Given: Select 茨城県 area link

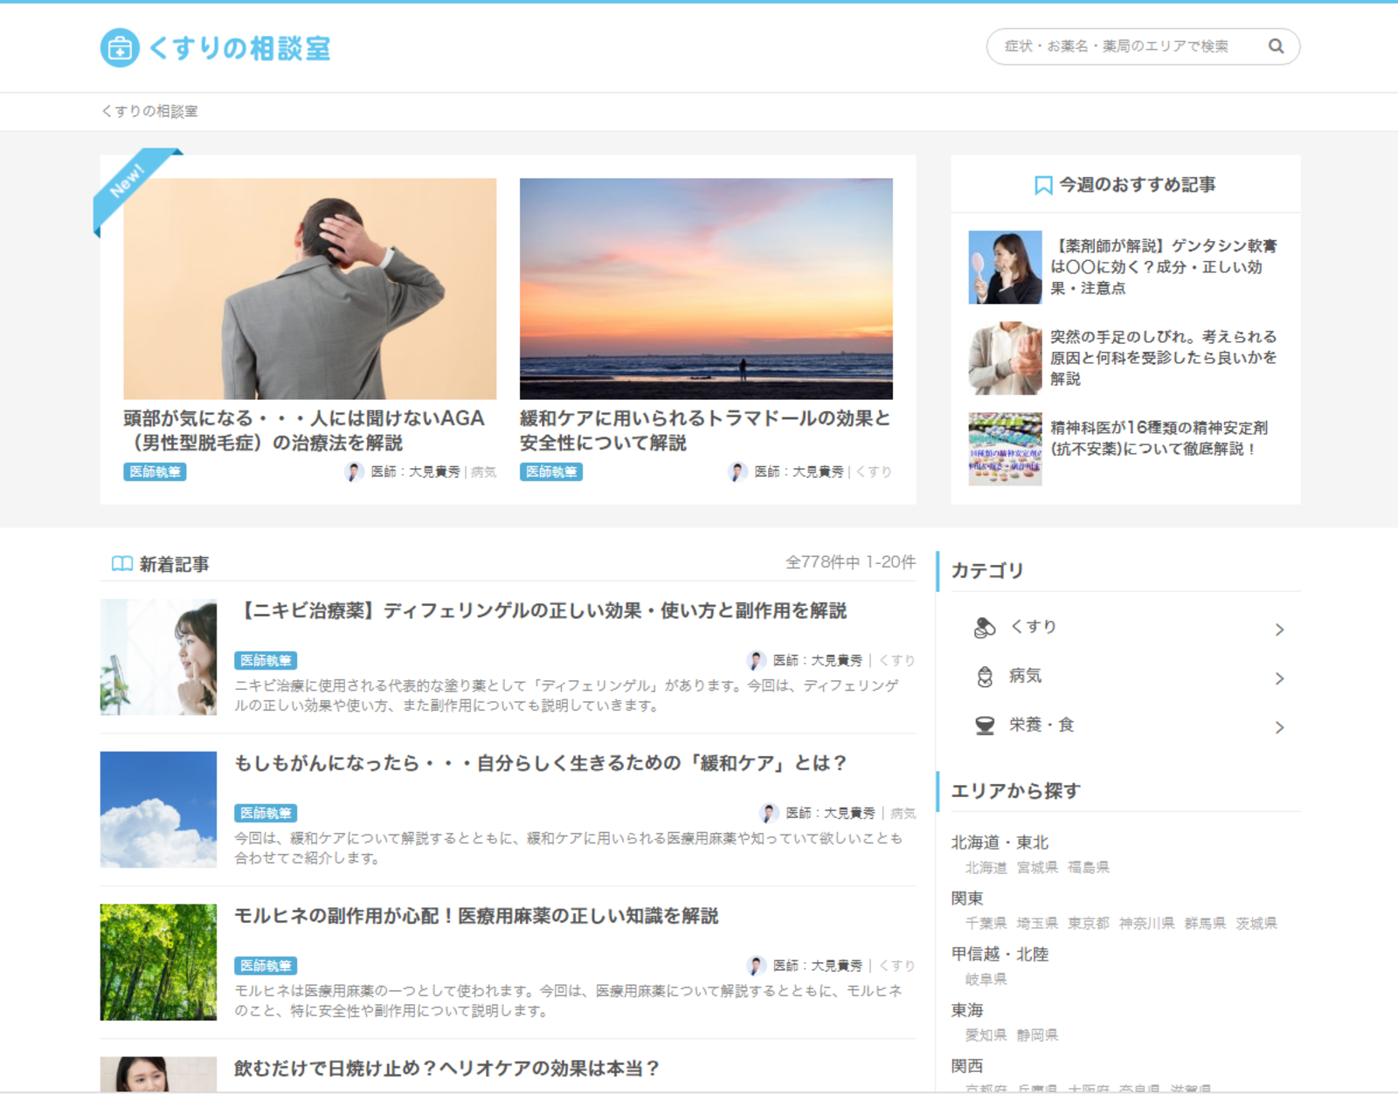Looking at the screenshot, I should coord(1256,923).
